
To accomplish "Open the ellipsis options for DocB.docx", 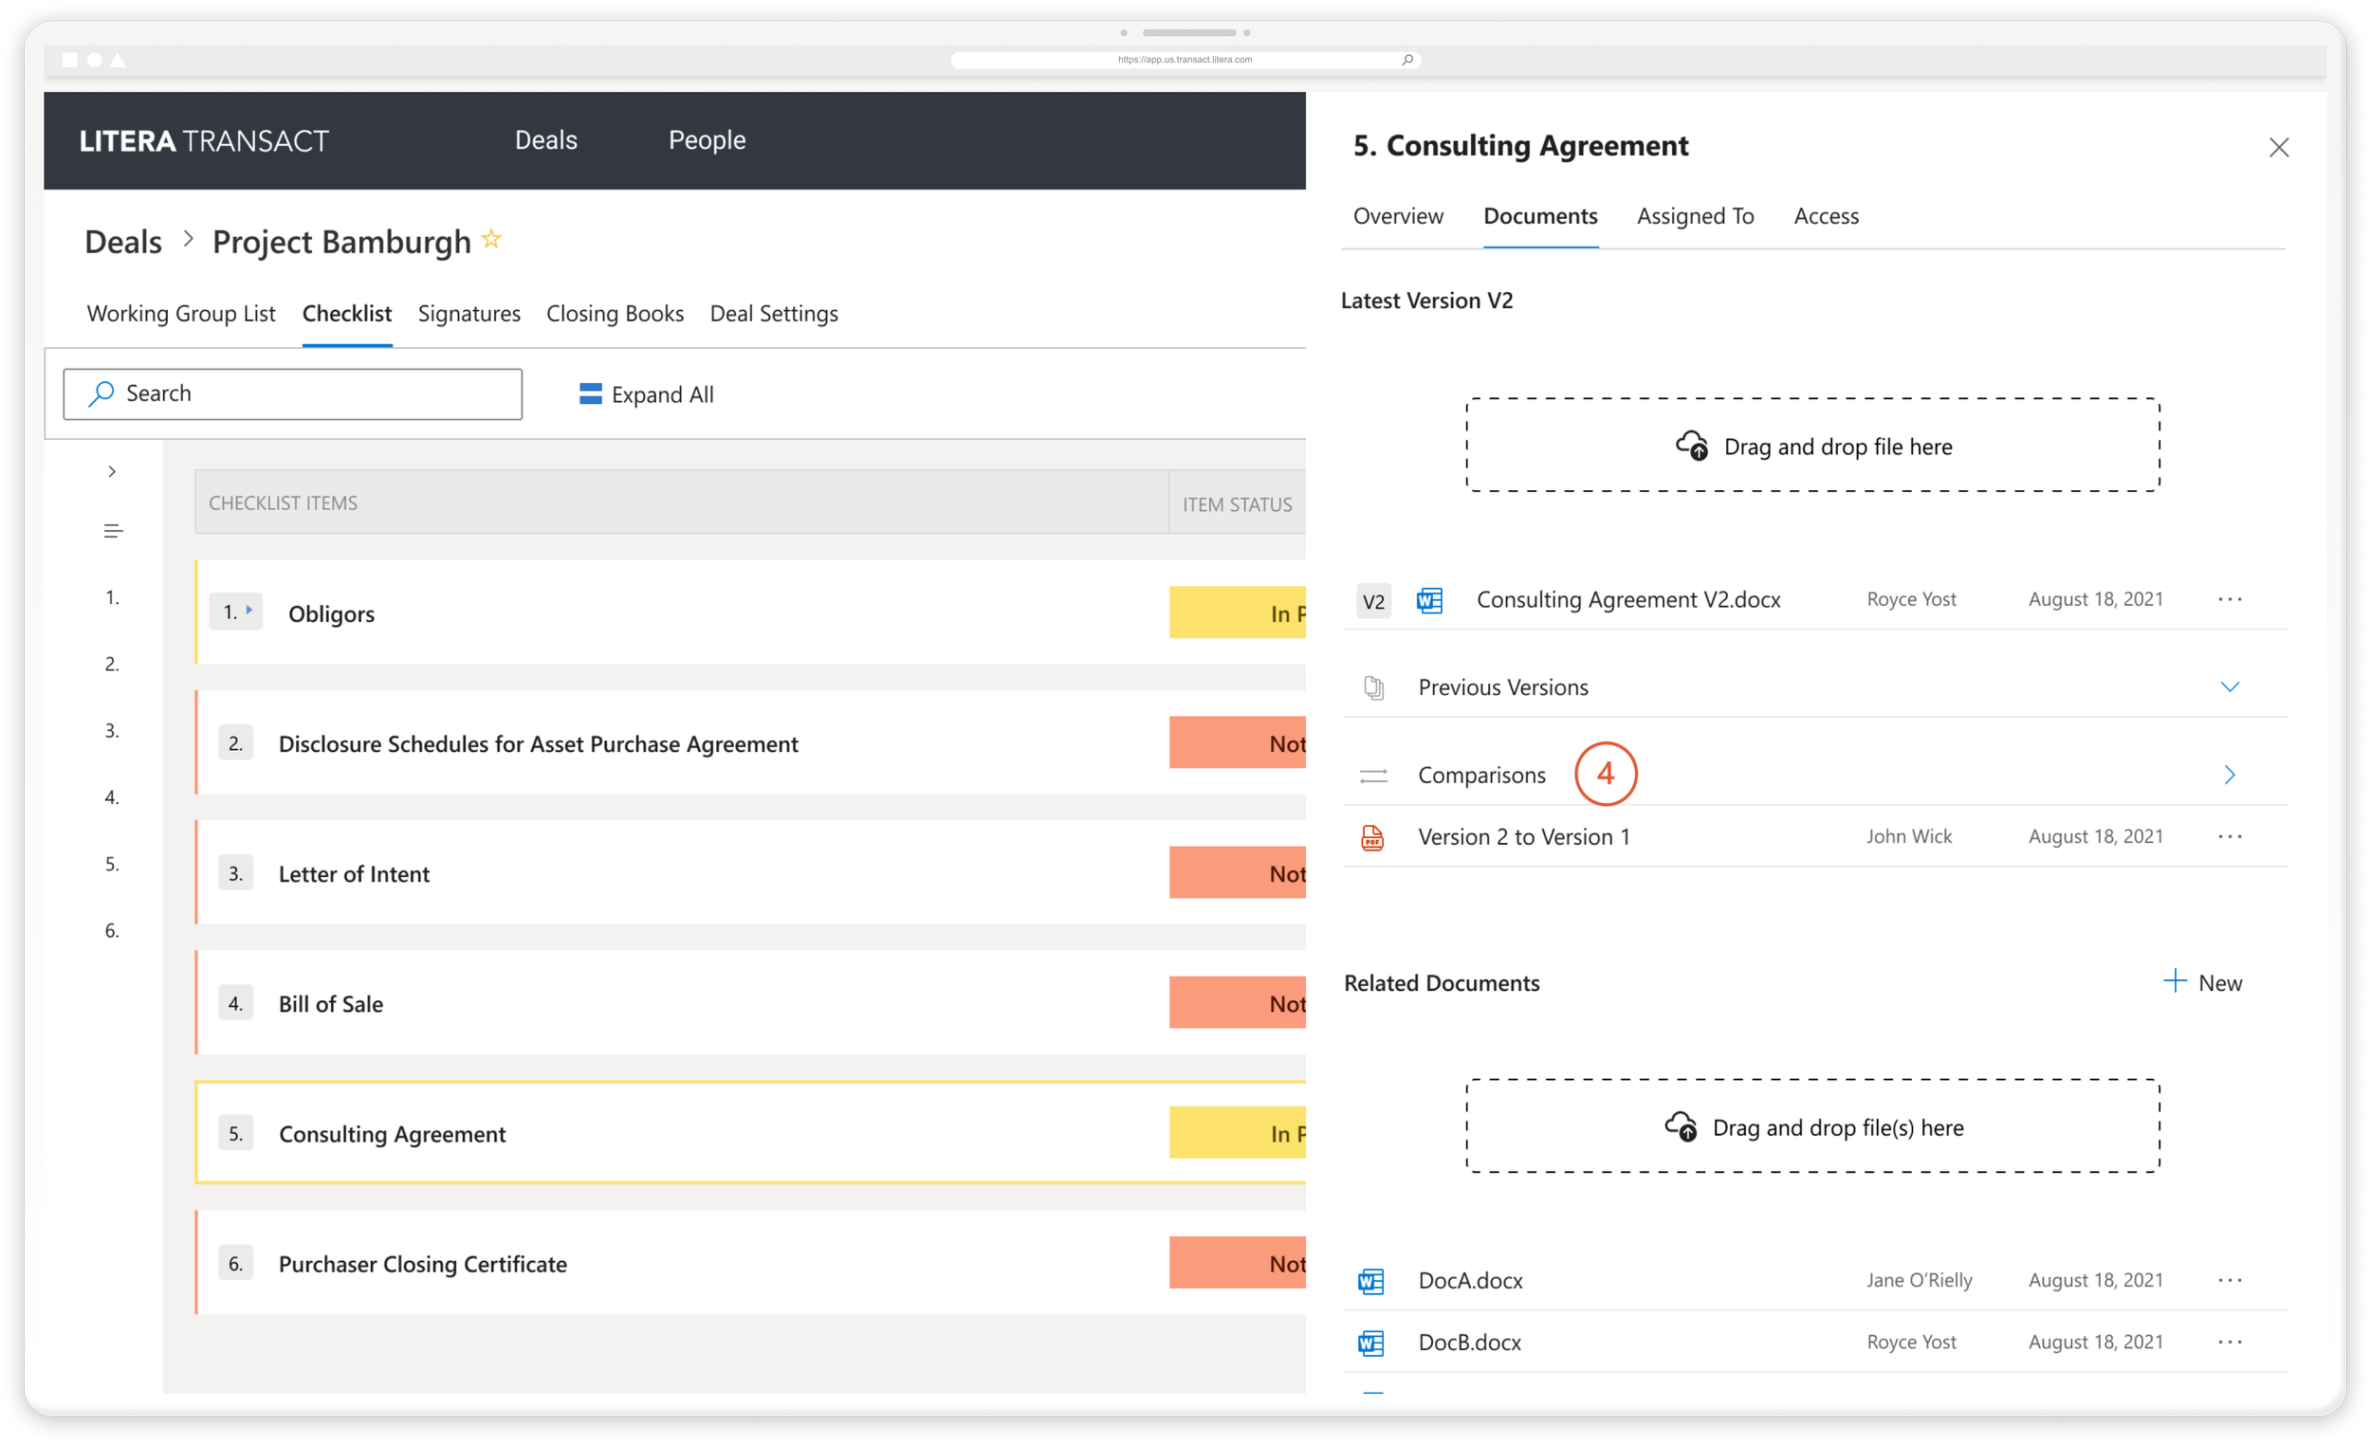I will tap(2230, 1341).
